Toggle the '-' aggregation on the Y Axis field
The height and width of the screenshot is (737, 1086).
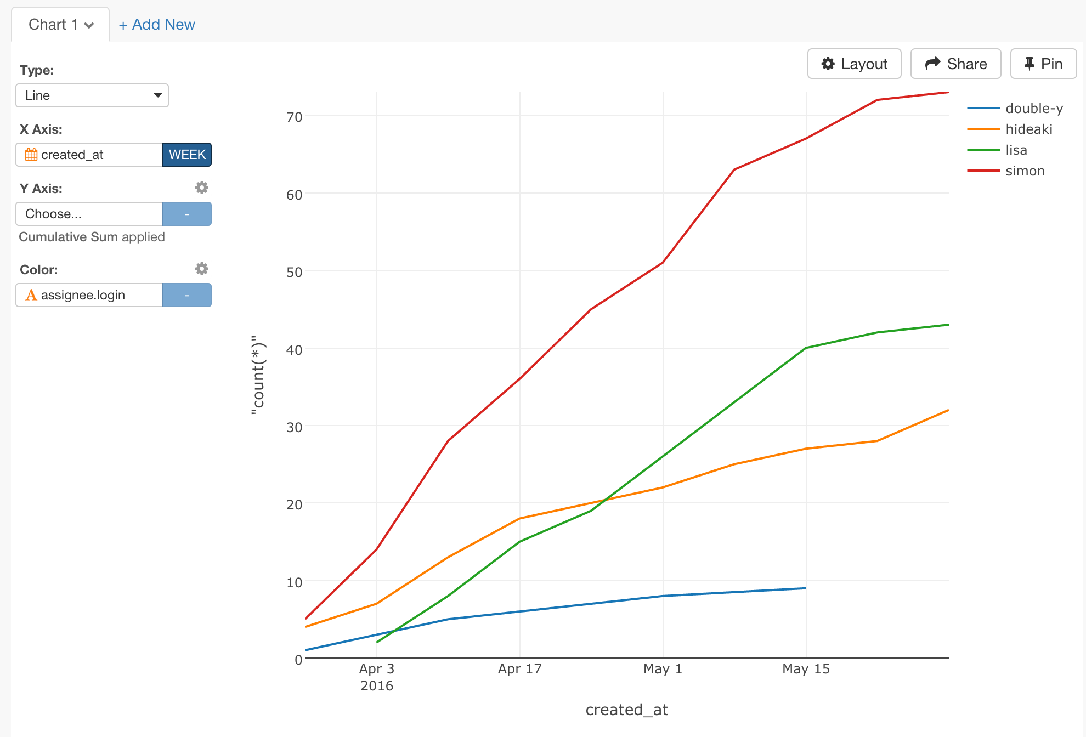(186, 214)
